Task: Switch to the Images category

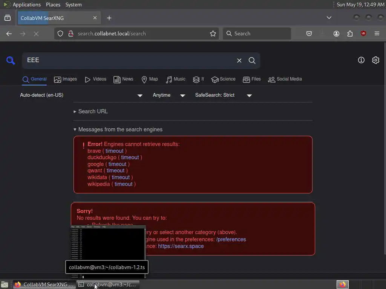Action: (x=66, y=79)
